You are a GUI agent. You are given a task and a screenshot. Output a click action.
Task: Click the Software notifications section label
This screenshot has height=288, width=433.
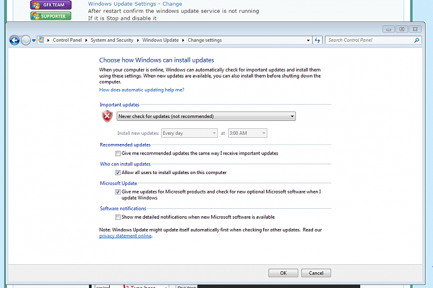pos(123,209)
